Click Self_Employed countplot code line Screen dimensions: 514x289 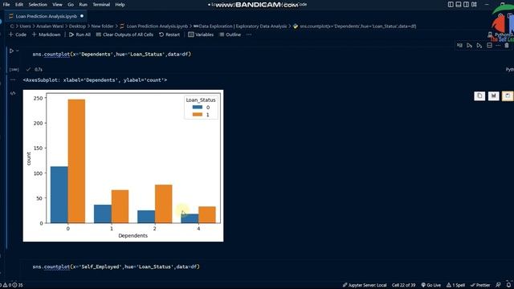[x=116, y=267]
